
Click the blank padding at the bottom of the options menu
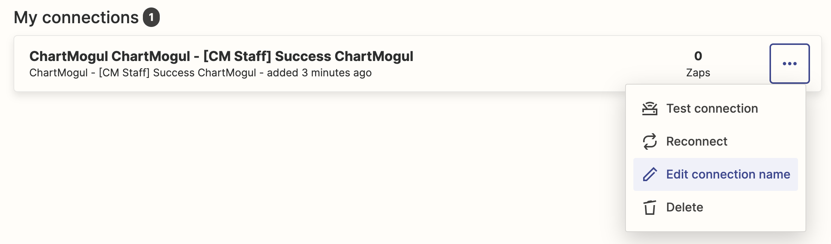coord(715,225)
